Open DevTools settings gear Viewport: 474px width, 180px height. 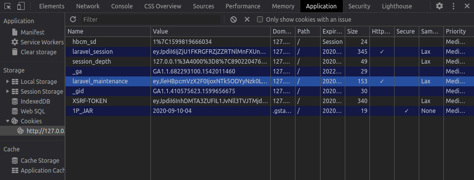439,6
